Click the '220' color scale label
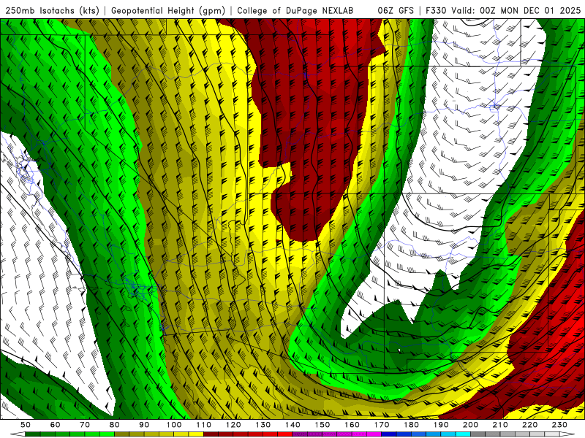 tap(529, 425)
